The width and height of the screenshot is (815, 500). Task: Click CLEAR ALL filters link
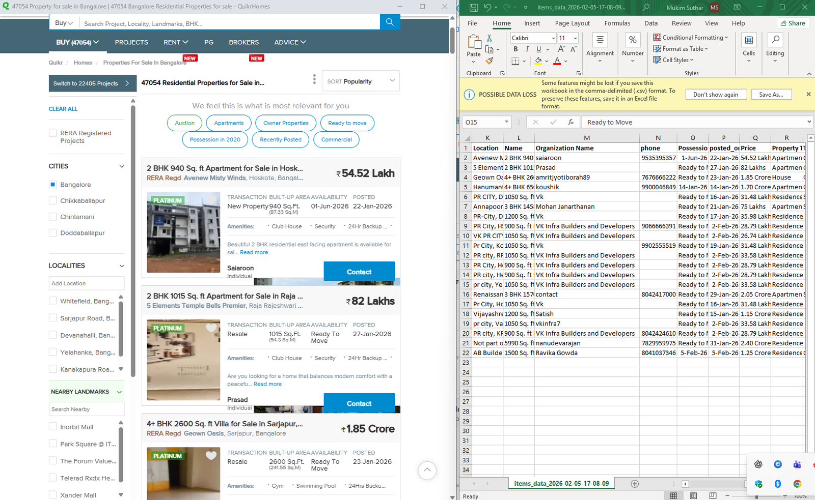(63, 109)
